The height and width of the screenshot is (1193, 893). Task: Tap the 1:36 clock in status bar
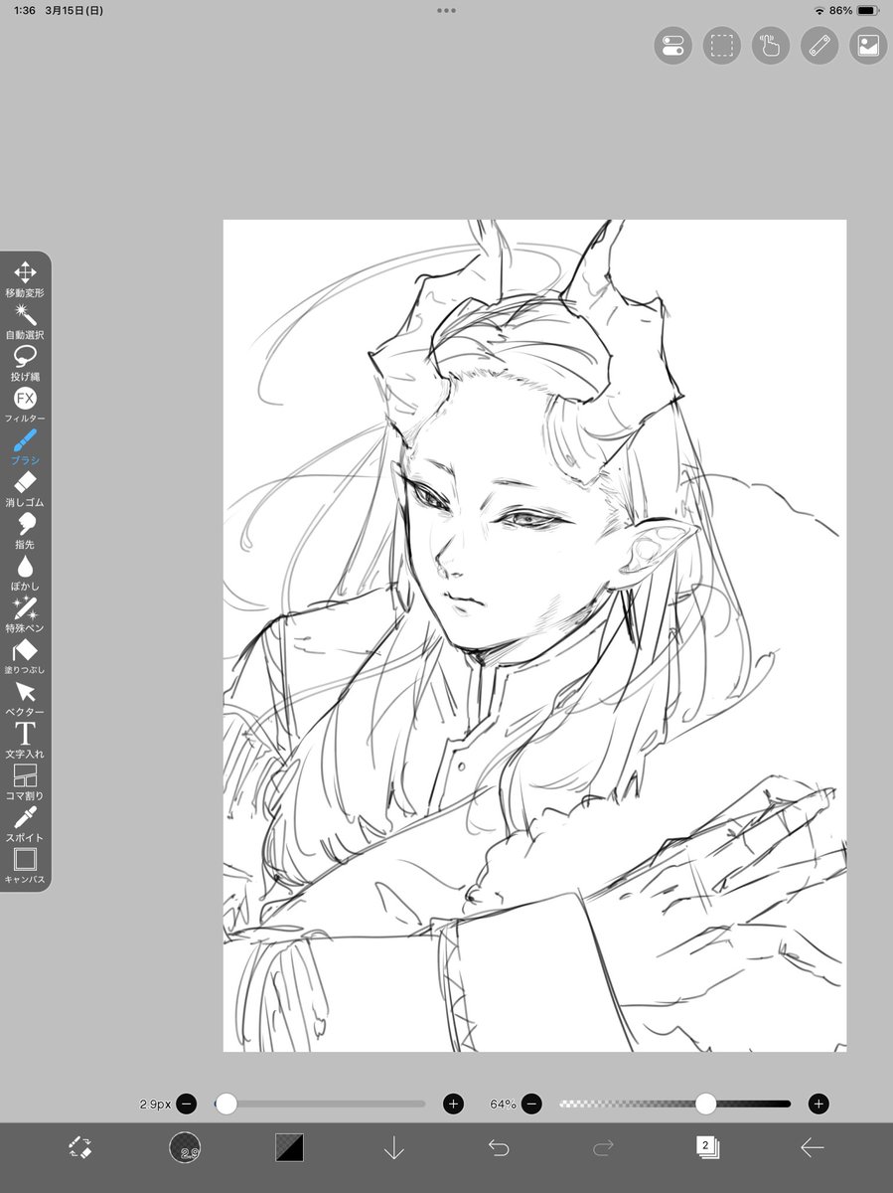pyautogui.click(x=26, y=10)
